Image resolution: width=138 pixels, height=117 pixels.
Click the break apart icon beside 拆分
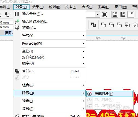[x=17, y=77]
